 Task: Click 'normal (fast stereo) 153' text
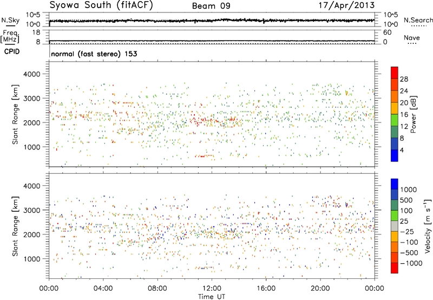point(94,54)
